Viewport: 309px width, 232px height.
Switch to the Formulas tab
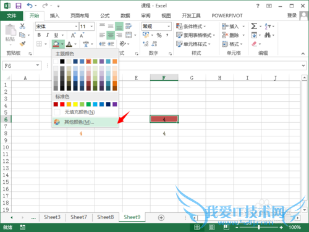[104, 15]
